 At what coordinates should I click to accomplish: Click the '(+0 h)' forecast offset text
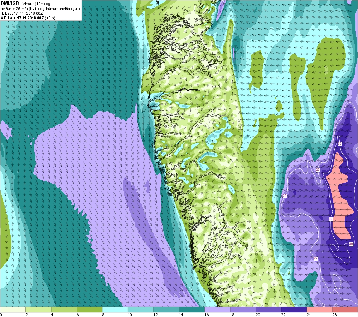pyautogui.click(x=50, y=18)
